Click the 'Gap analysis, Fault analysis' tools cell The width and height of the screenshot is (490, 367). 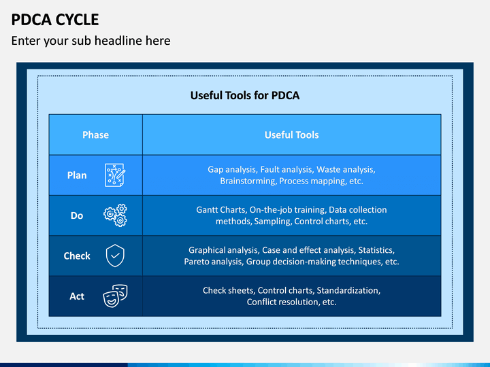[x=291, y=175]
